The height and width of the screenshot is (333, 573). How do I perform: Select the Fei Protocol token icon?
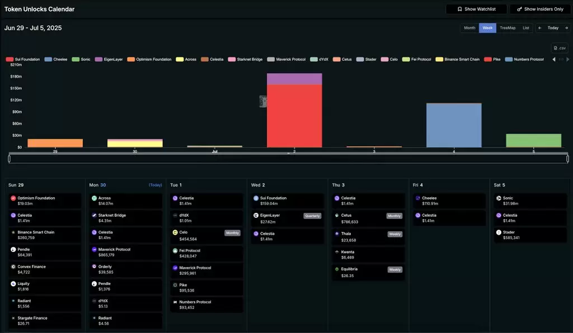pos(175,250)
